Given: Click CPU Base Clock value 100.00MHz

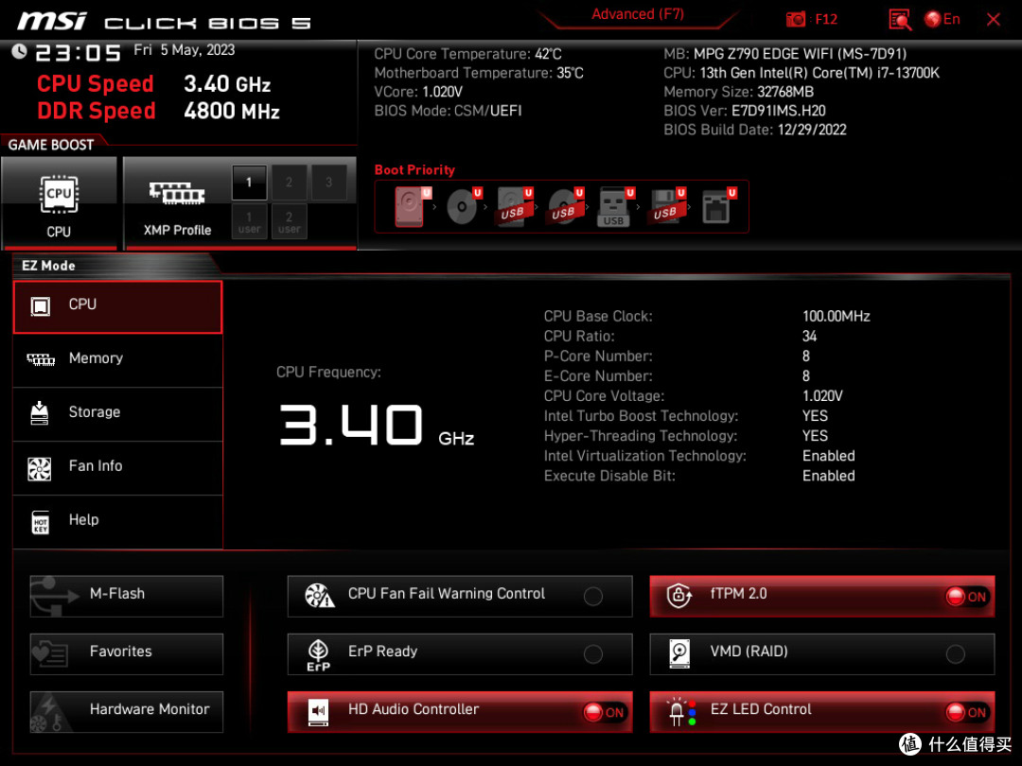Looking at the screenshot, I should [x=837, y=316].
